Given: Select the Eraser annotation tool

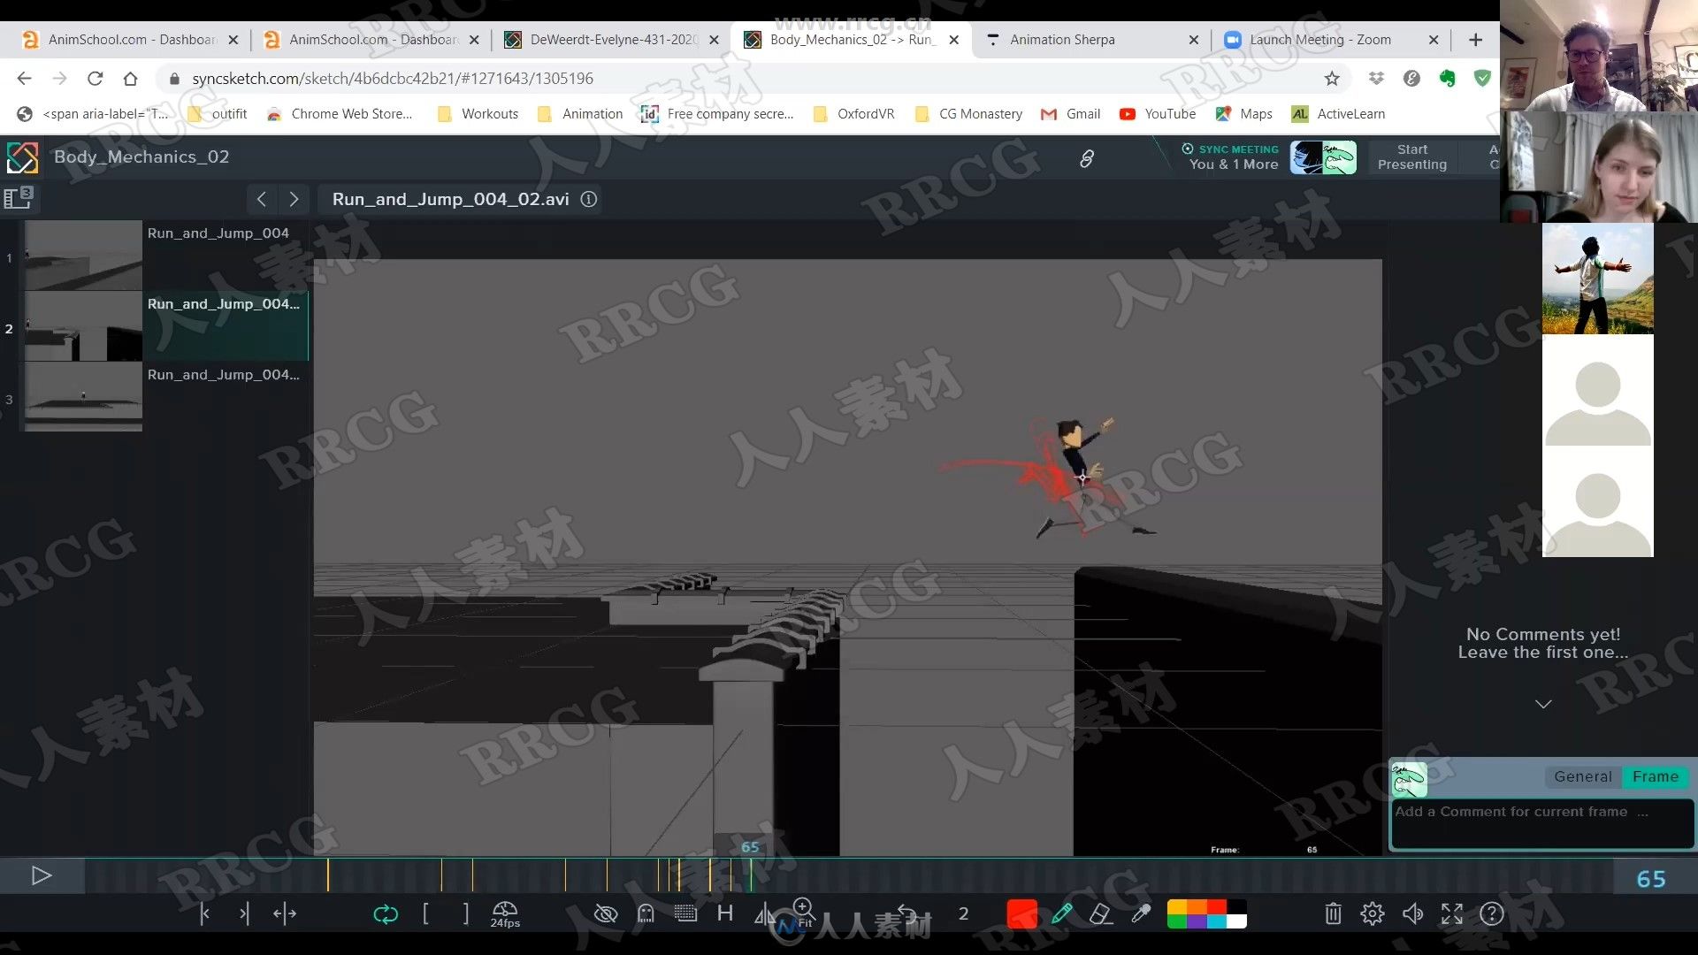Looking at the screenshot, I should (1100, 913).
